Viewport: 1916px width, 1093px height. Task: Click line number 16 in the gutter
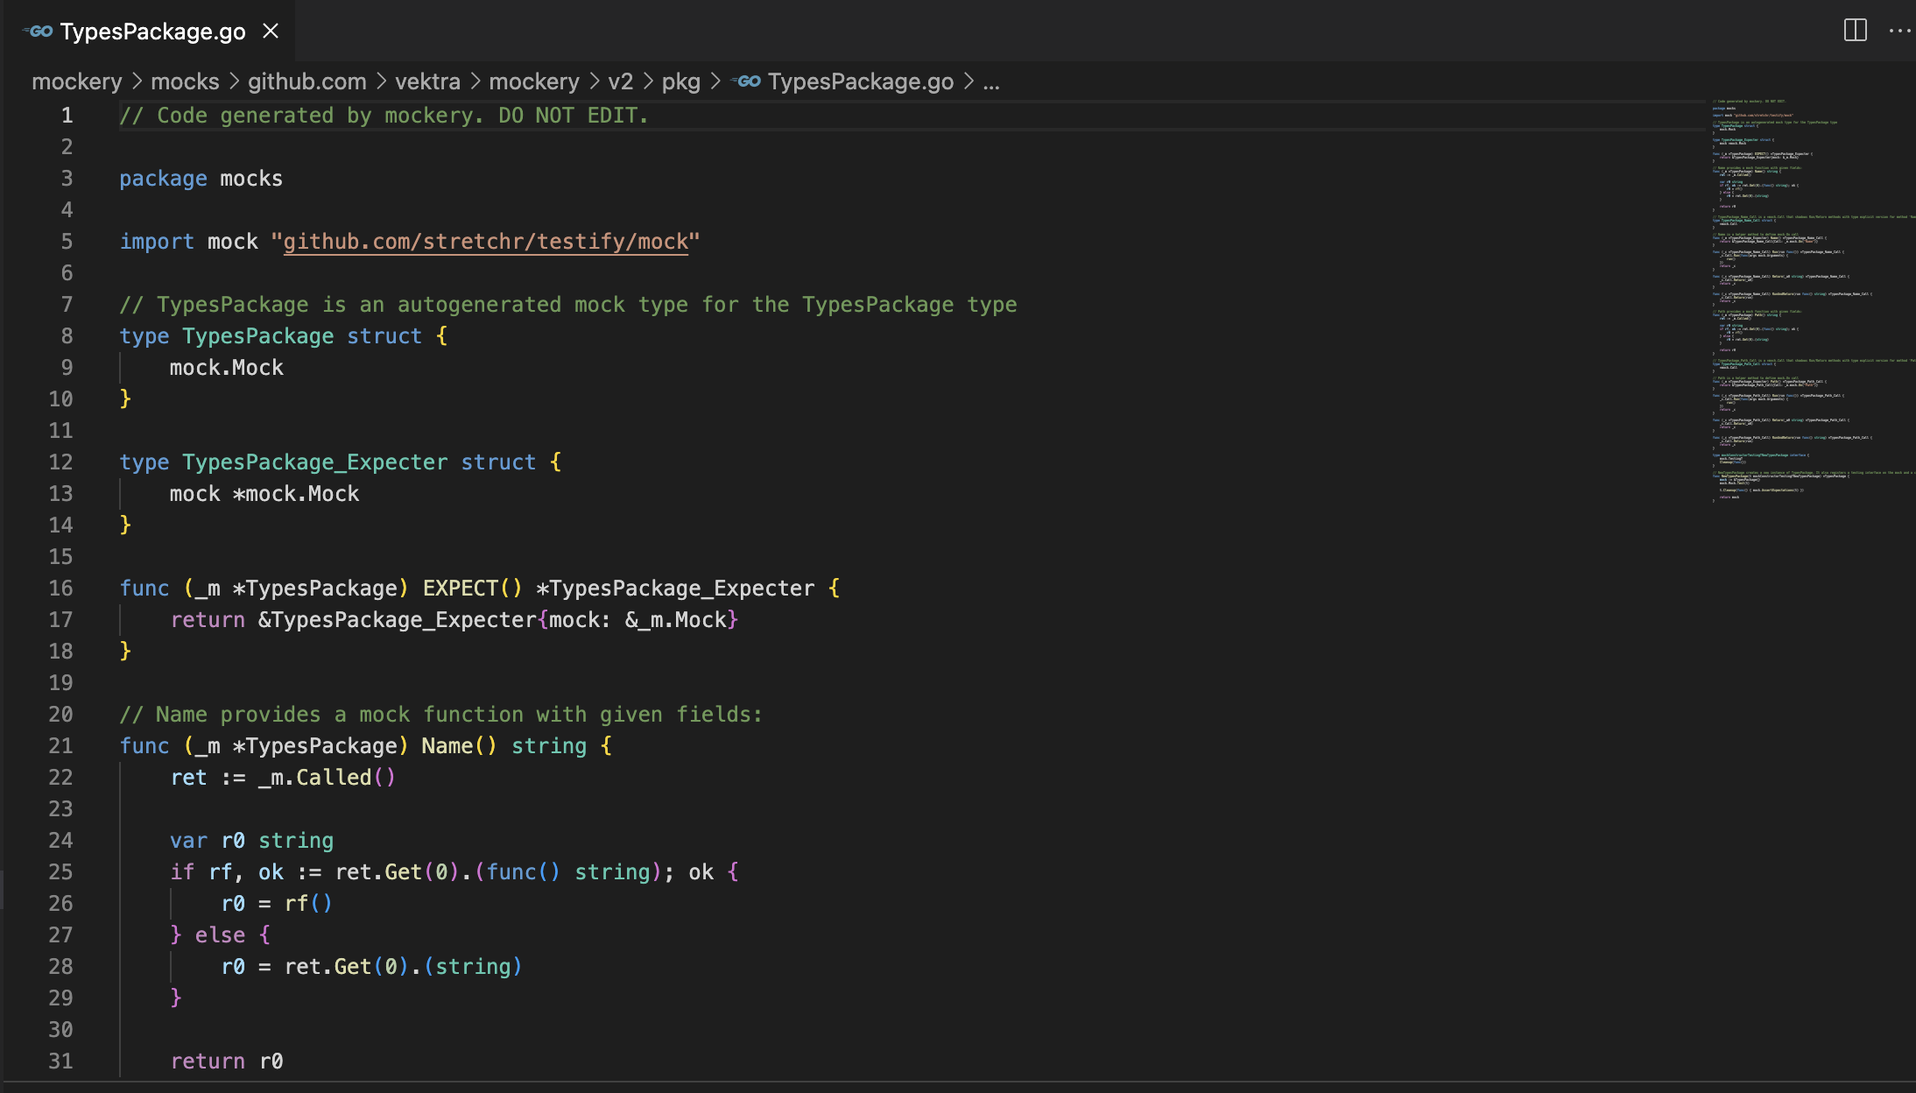click(61, 589)
